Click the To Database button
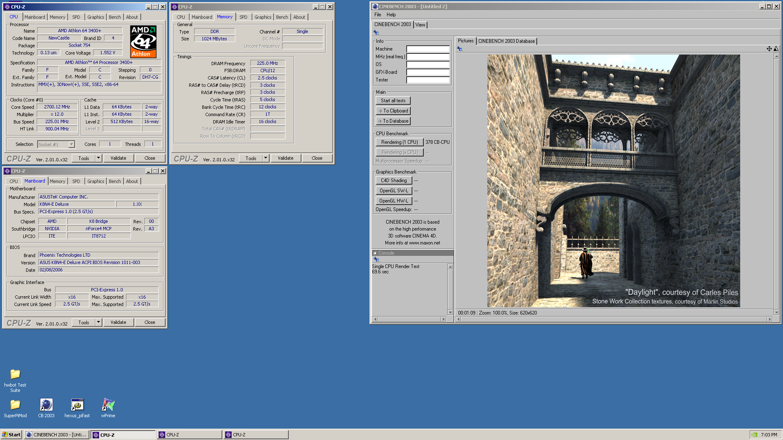 pos(393,121)
